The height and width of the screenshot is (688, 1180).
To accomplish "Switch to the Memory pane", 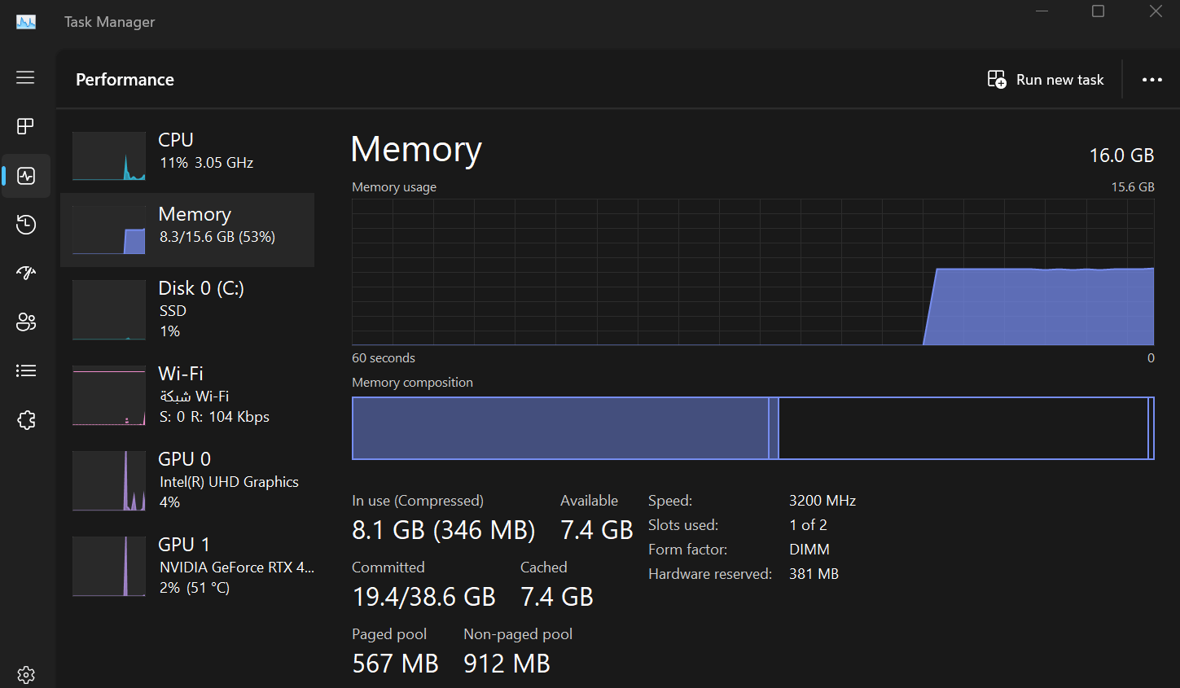I will tap(187, 228).
